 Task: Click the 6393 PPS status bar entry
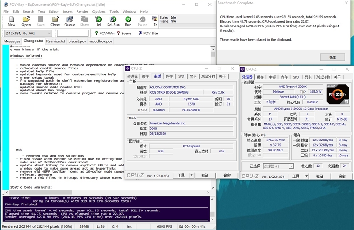(164, 226)
